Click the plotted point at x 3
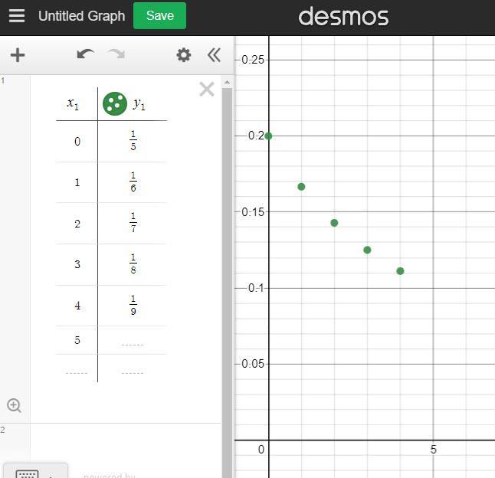 (x=367, y=250)
